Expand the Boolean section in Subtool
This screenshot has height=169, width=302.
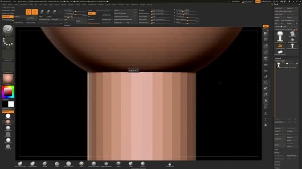click(277, 162)
